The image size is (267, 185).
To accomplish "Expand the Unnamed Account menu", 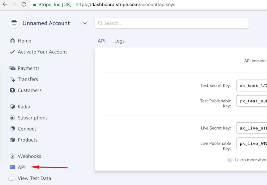I will point(46,23).
